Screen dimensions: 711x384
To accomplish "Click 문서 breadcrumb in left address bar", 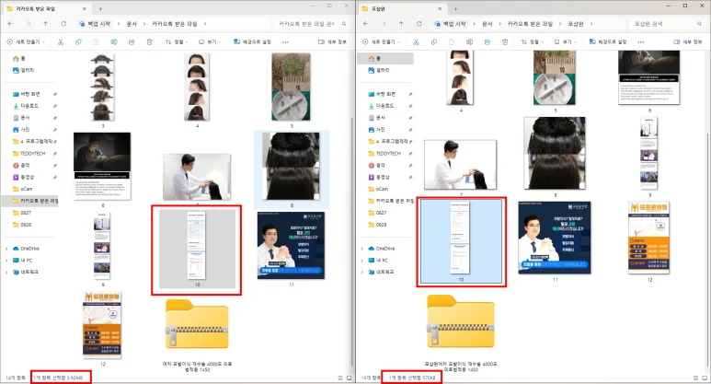I will 132,24.
